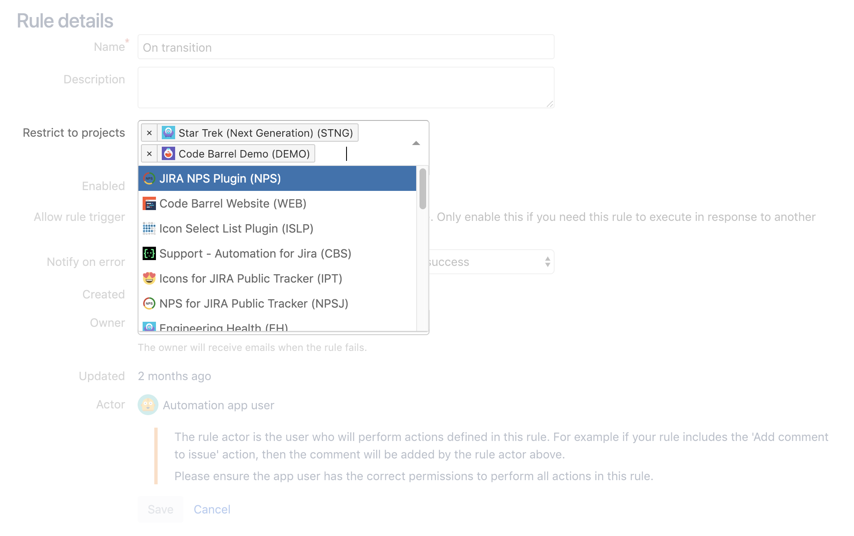The height and width of the screenshot is (536, 854).
Task: Pick Support - Automation for Jira (CBS)
Action: point(255,253)
